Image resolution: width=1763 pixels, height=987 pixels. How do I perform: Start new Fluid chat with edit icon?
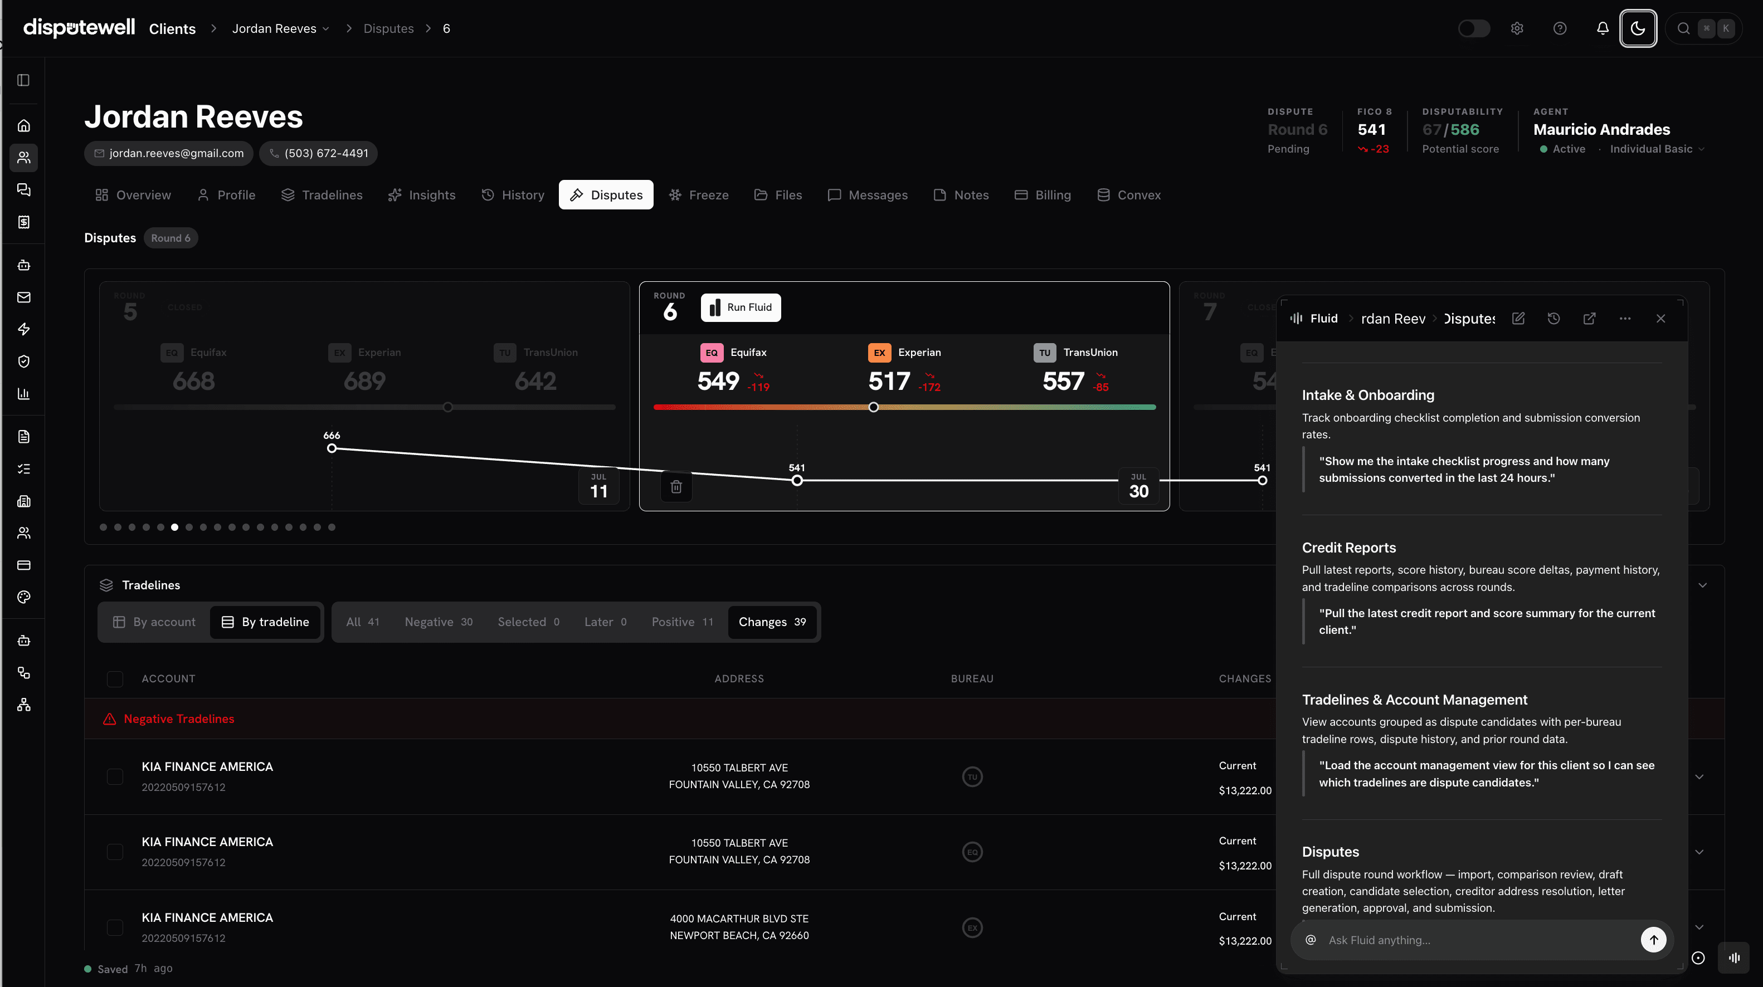pos(1518,319)
